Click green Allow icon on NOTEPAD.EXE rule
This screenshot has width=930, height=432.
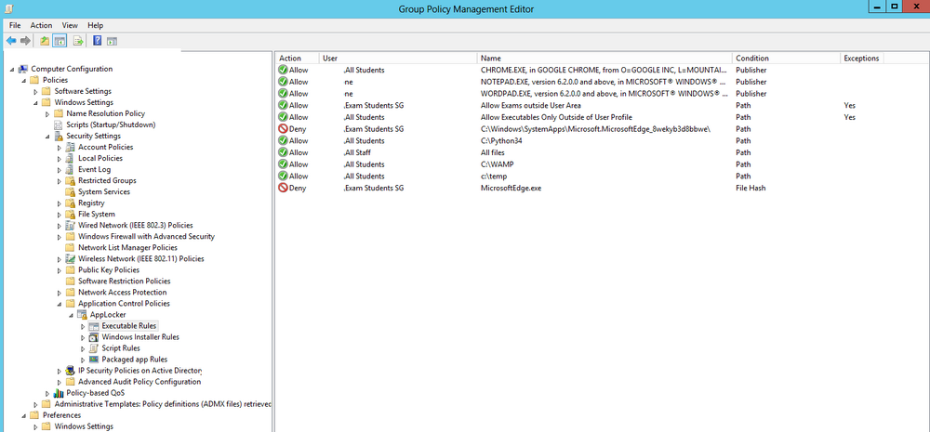point(283,82)
